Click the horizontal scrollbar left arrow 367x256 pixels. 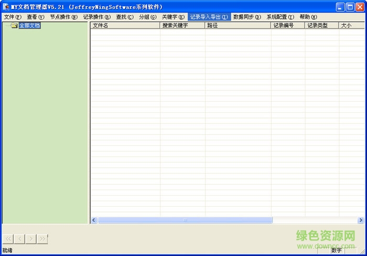click(94, 220)
